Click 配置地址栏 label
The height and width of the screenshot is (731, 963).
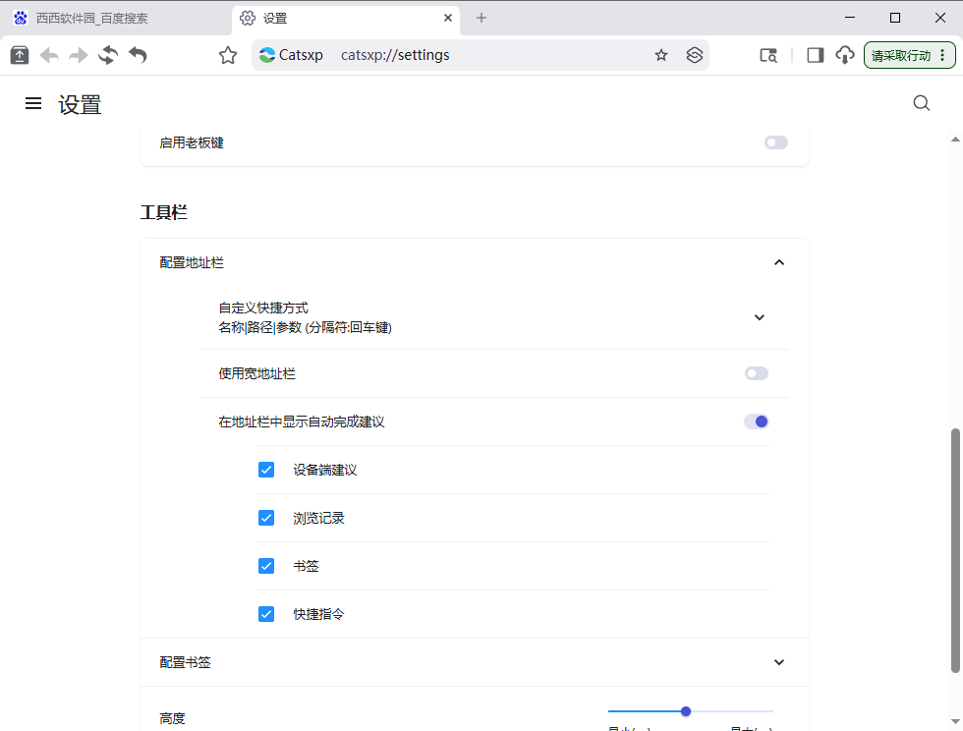pos(192,263)
